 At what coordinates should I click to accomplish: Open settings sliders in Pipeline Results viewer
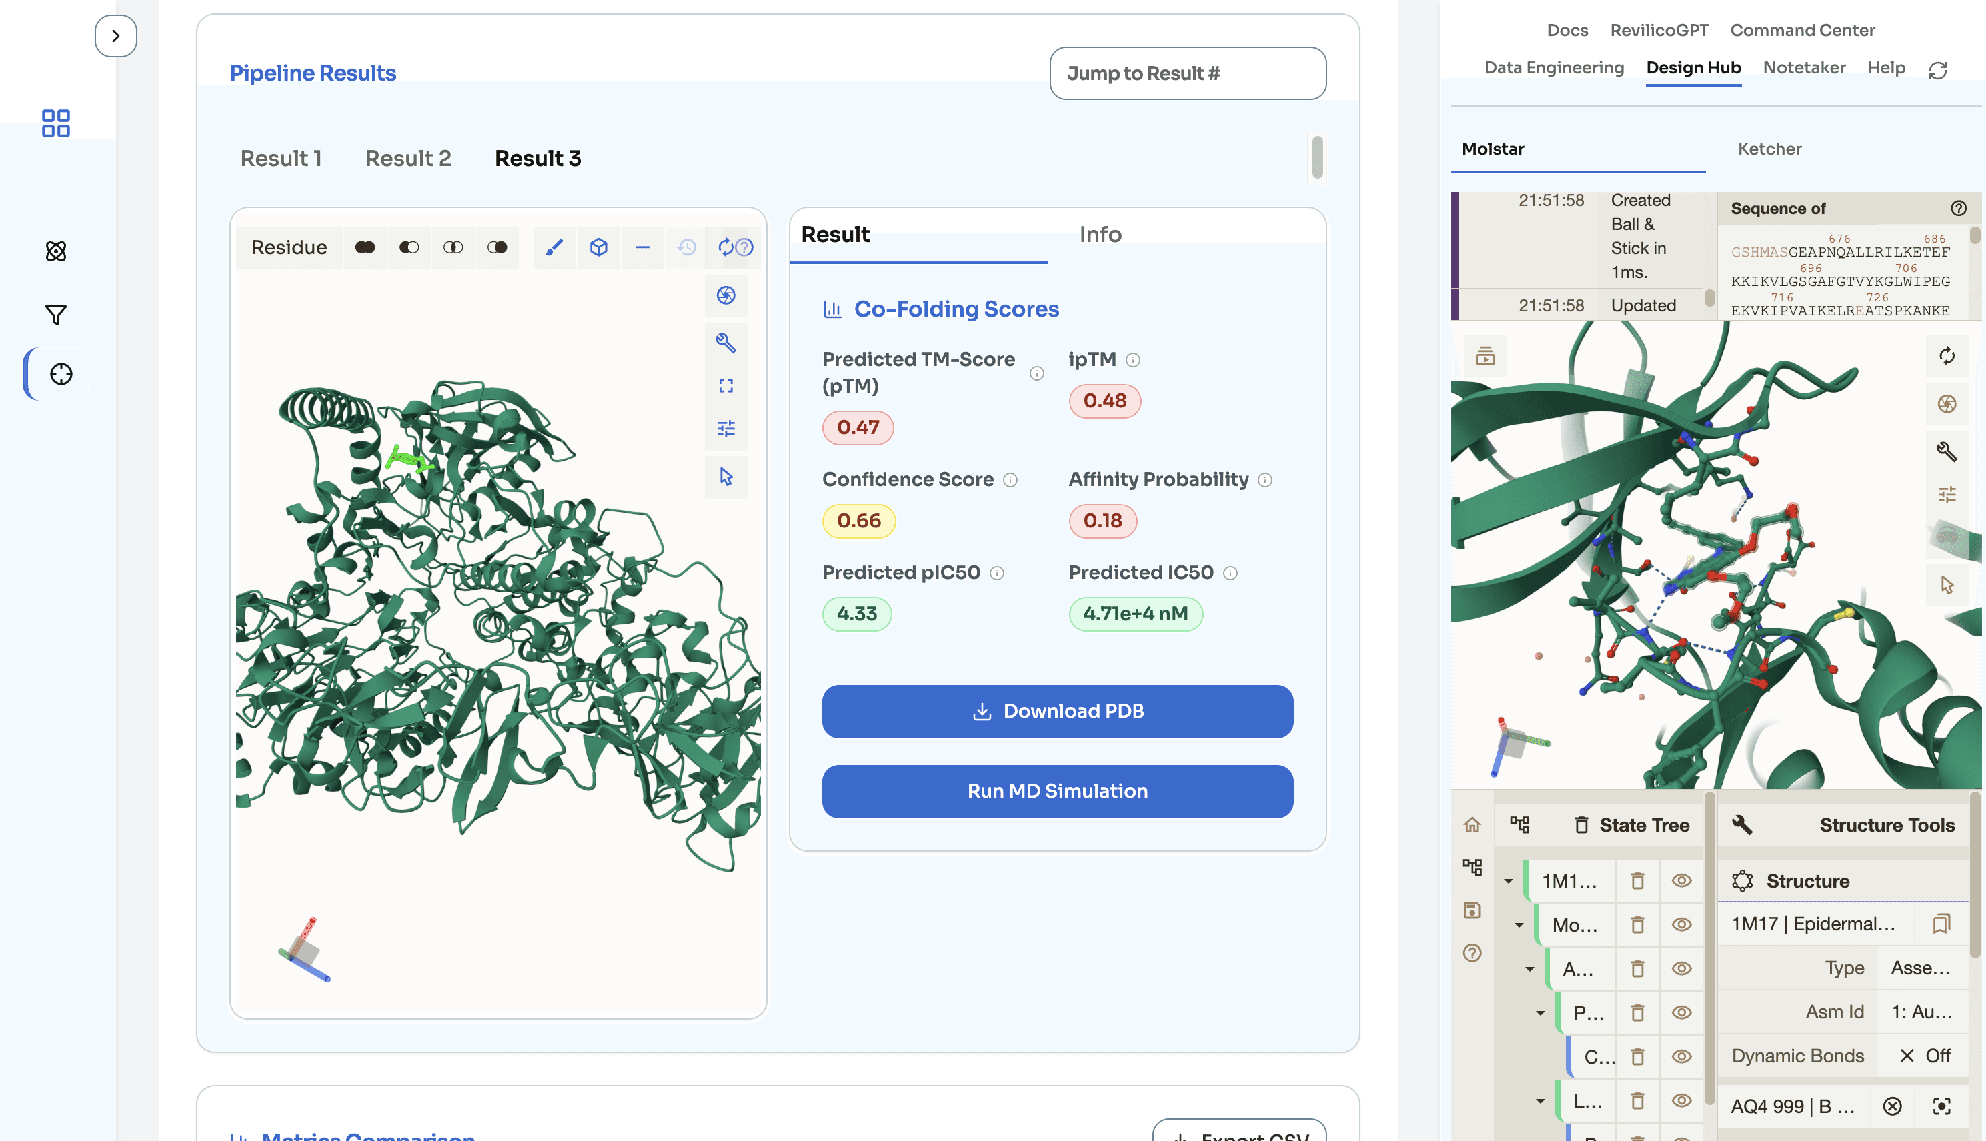726,429
